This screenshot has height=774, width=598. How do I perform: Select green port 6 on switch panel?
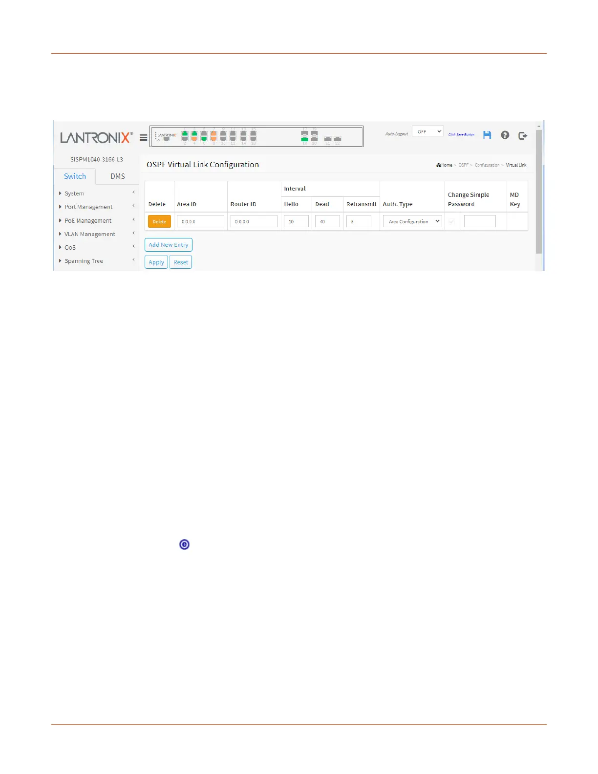tap(204, 139)
